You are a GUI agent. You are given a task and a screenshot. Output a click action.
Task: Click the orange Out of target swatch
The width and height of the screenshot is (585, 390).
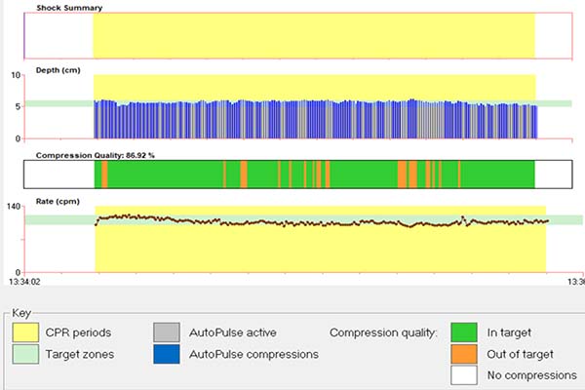469,354
